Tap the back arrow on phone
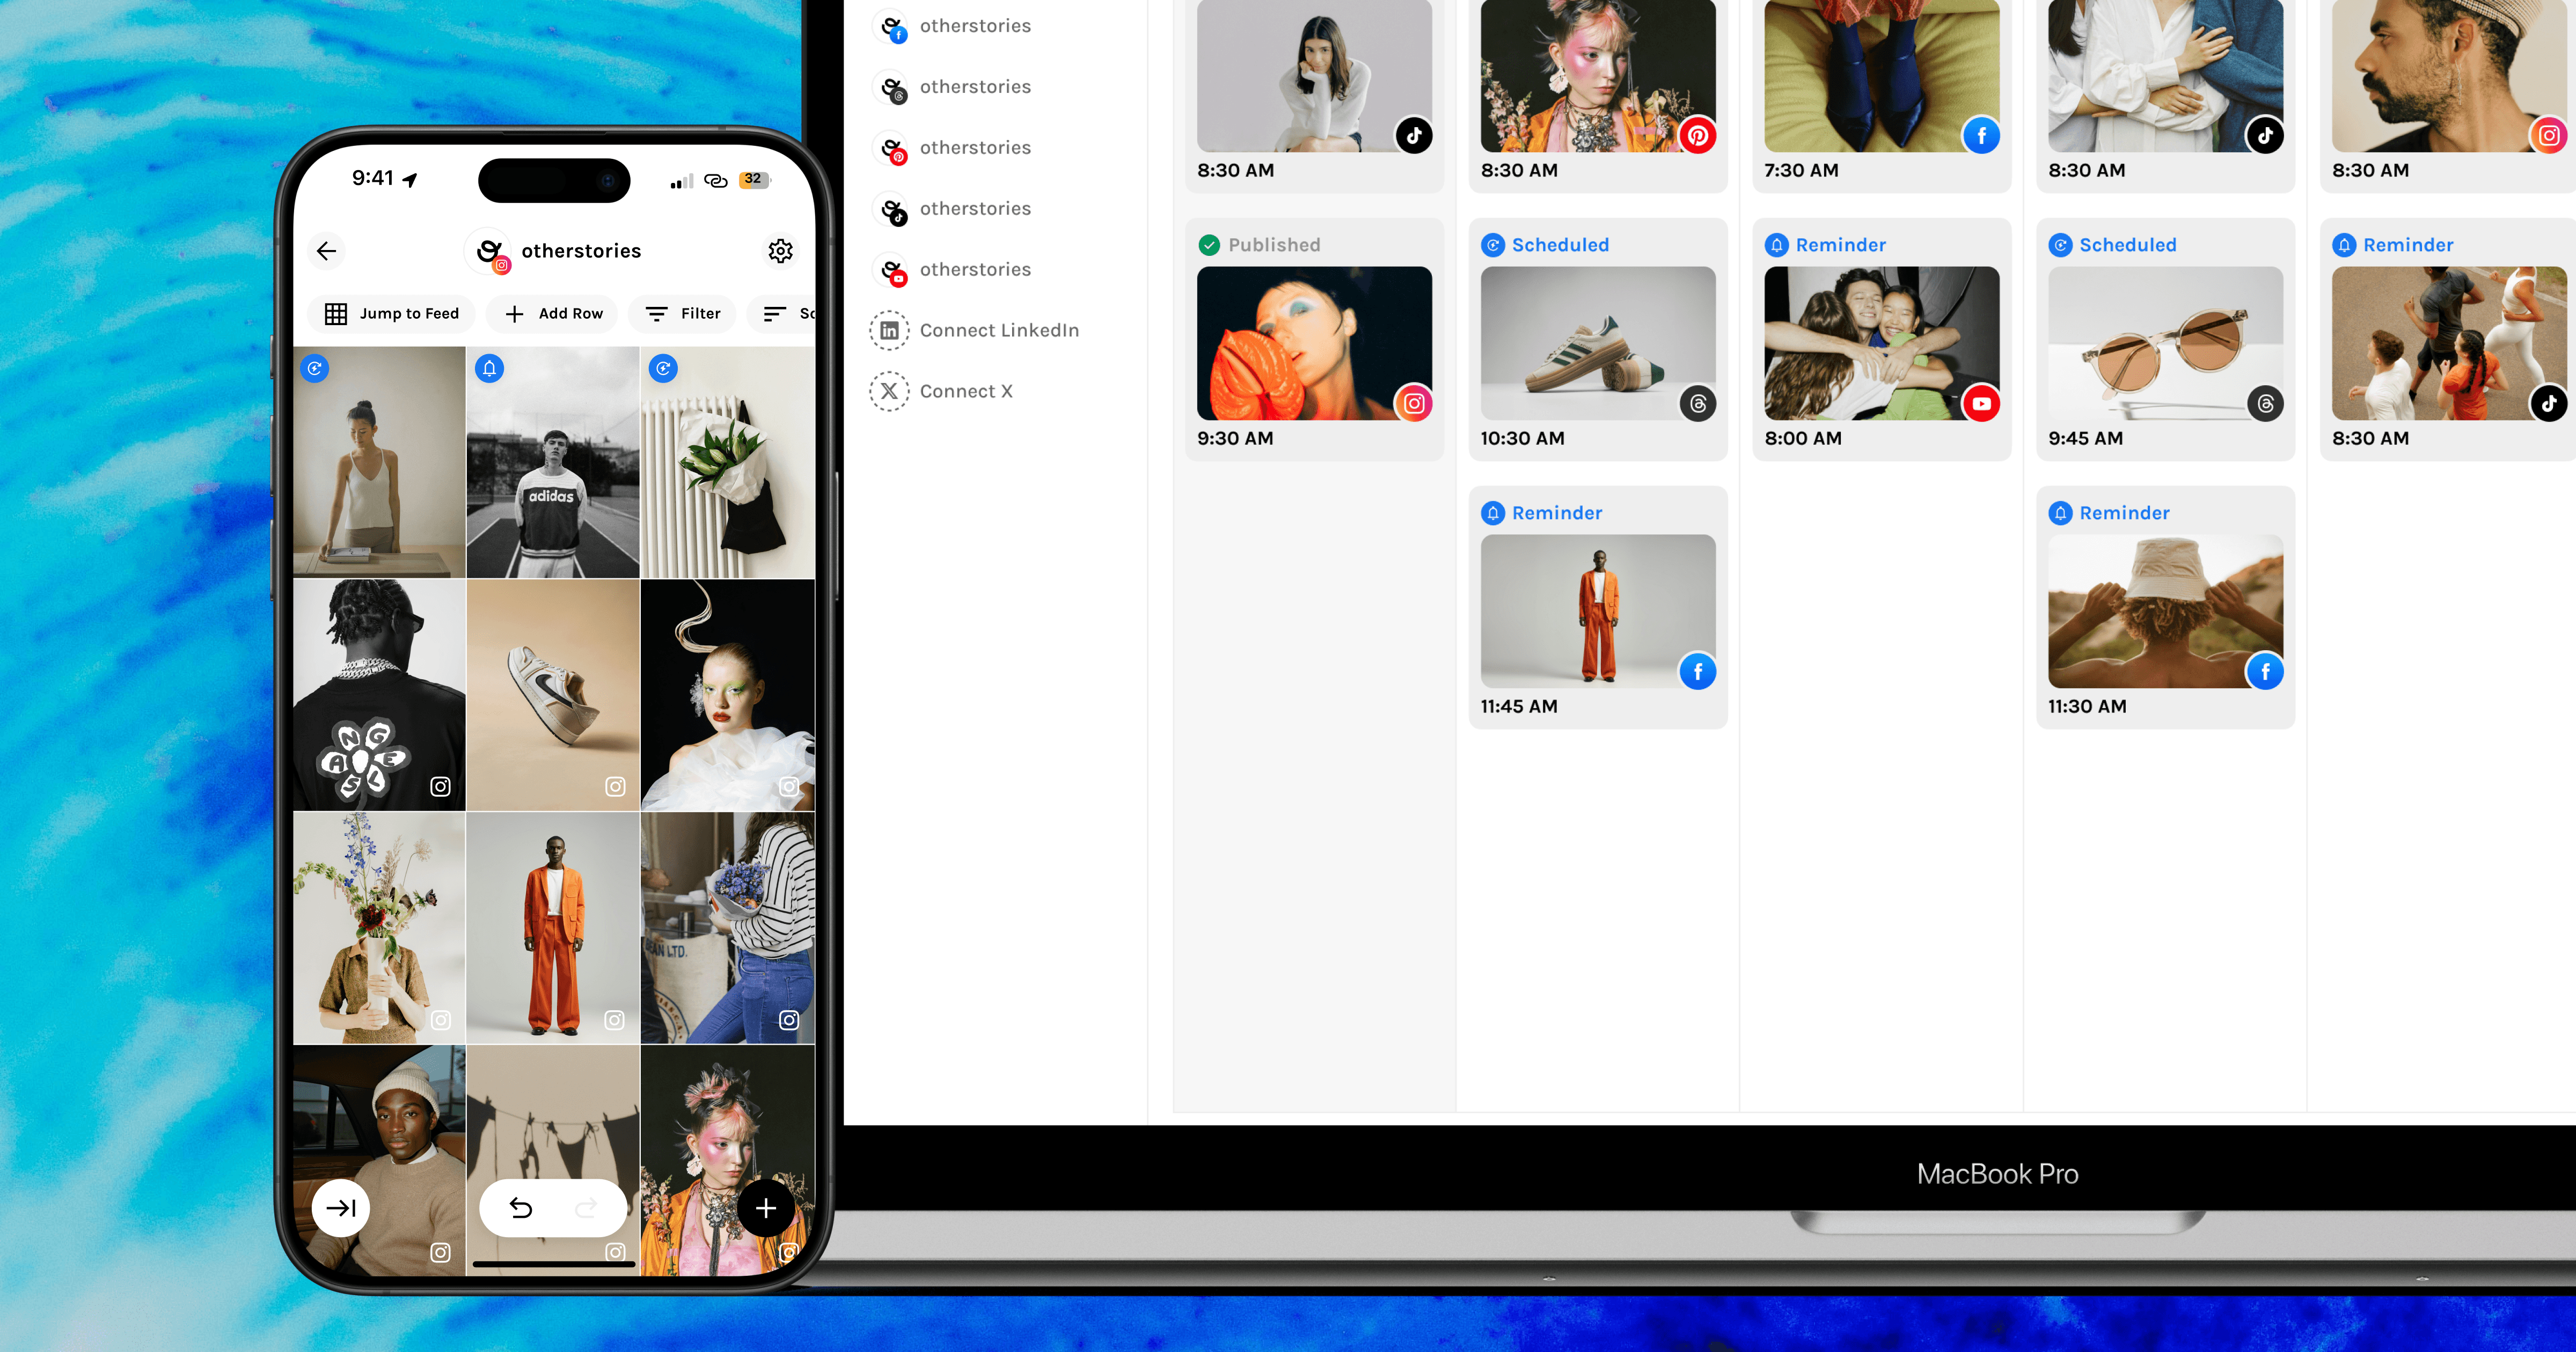The image size is (2576, 1352). (327, 251)
